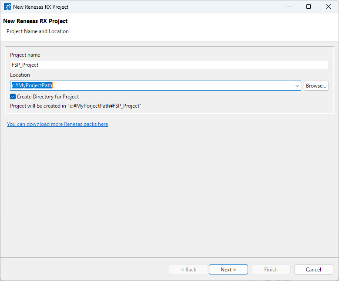This screenshot has height=281, width=339.
Task: Close the New Renesas RX Project dialog
Action: 329,7
